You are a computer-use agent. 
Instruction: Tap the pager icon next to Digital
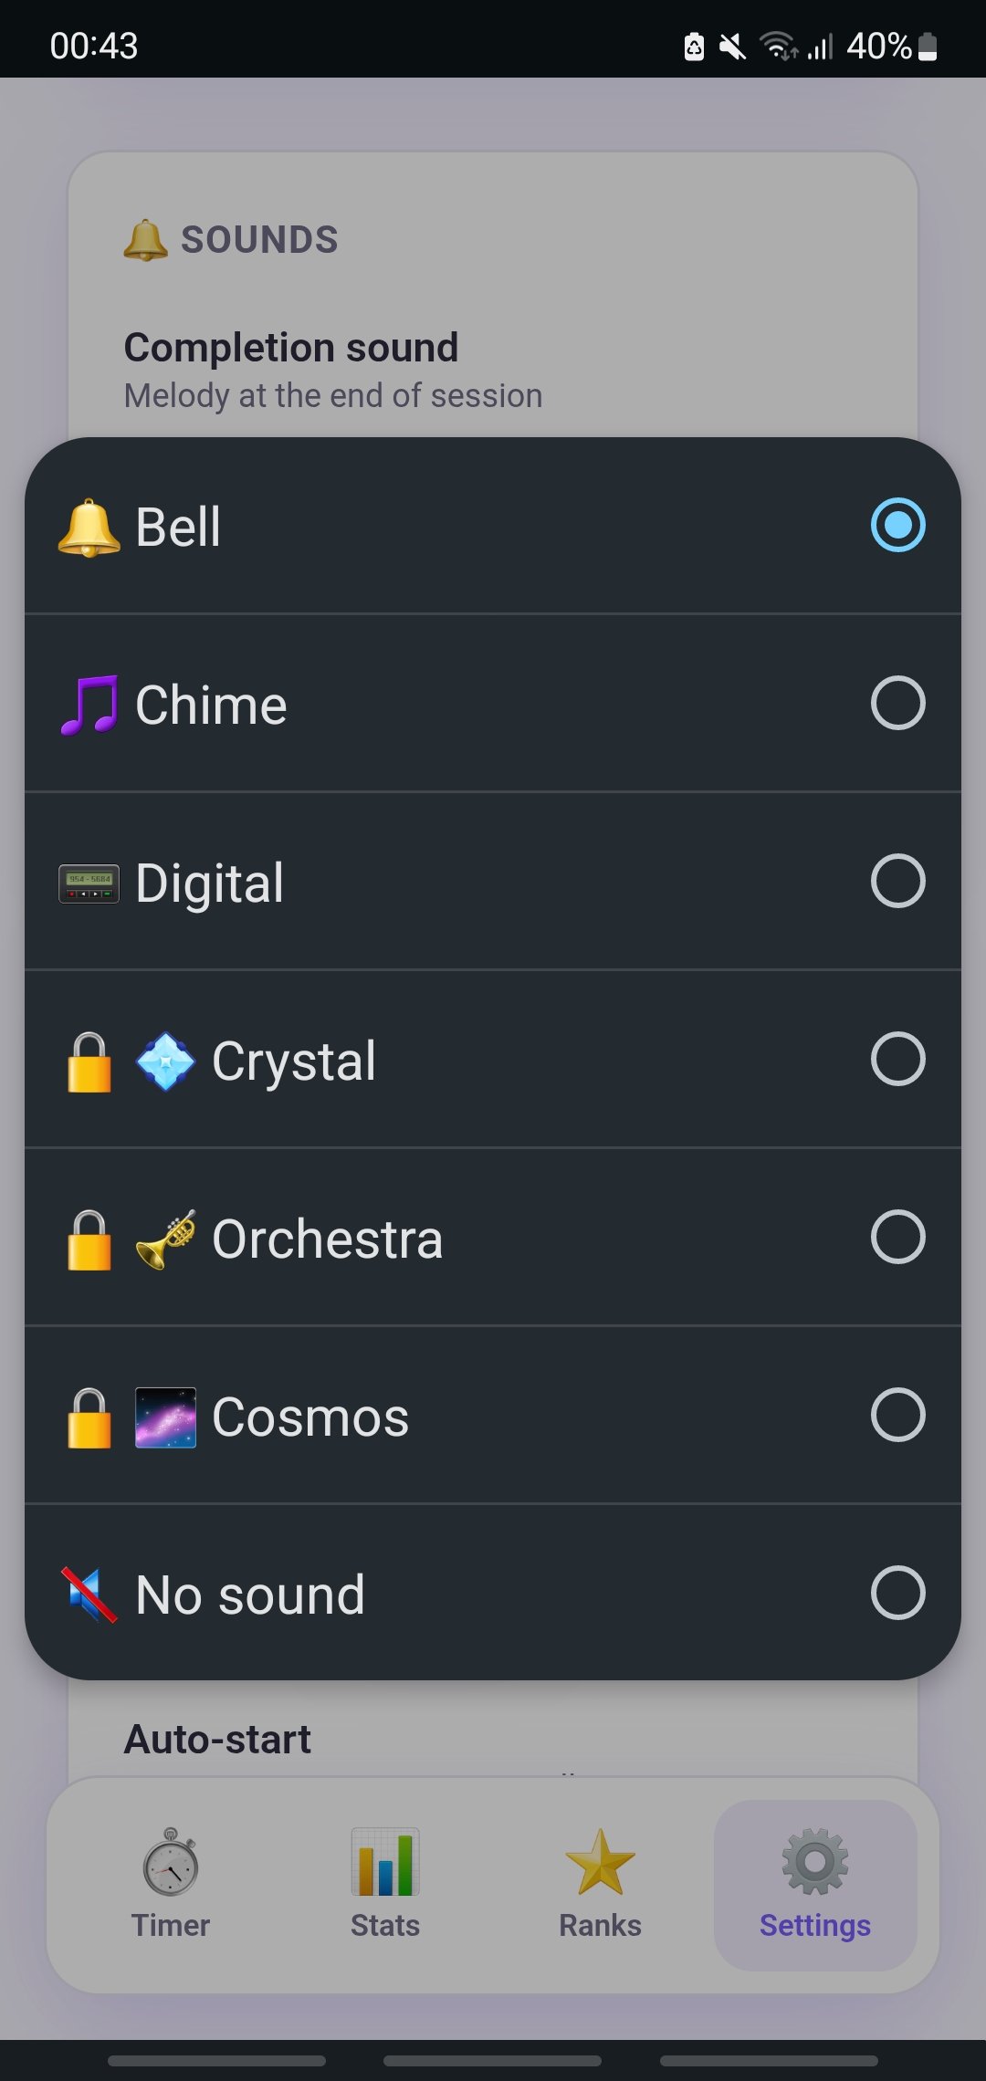[x=89, y=884]
